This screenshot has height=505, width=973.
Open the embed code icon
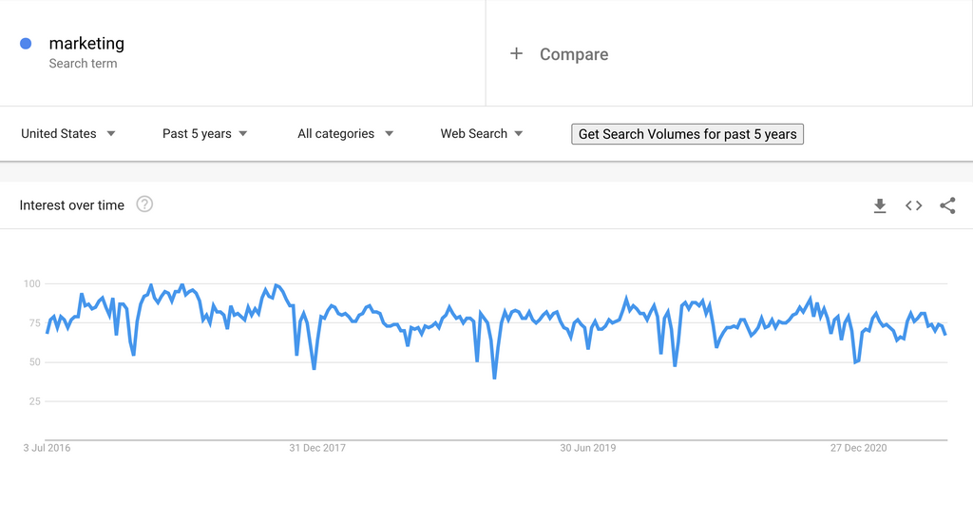point(913,205)
